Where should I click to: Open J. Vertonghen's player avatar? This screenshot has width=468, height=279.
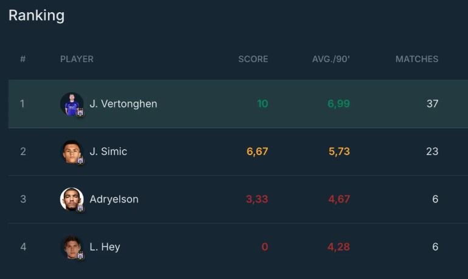(72, 104)
